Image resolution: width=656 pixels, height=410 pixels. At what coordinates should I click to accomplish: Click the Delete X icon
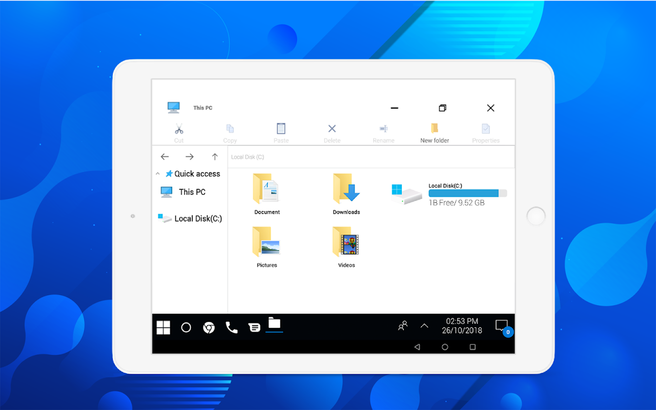click(x=332, y=129)
